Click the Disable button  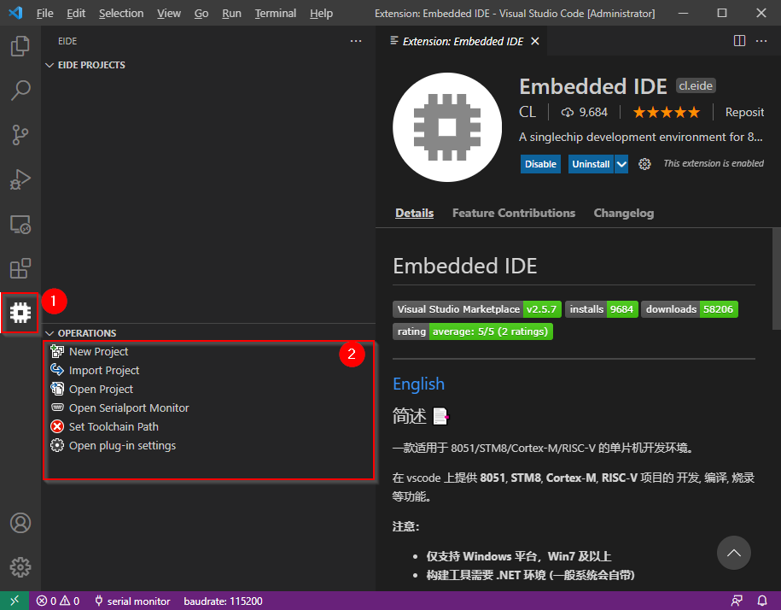pyautogui.click(x=540, y=164)
